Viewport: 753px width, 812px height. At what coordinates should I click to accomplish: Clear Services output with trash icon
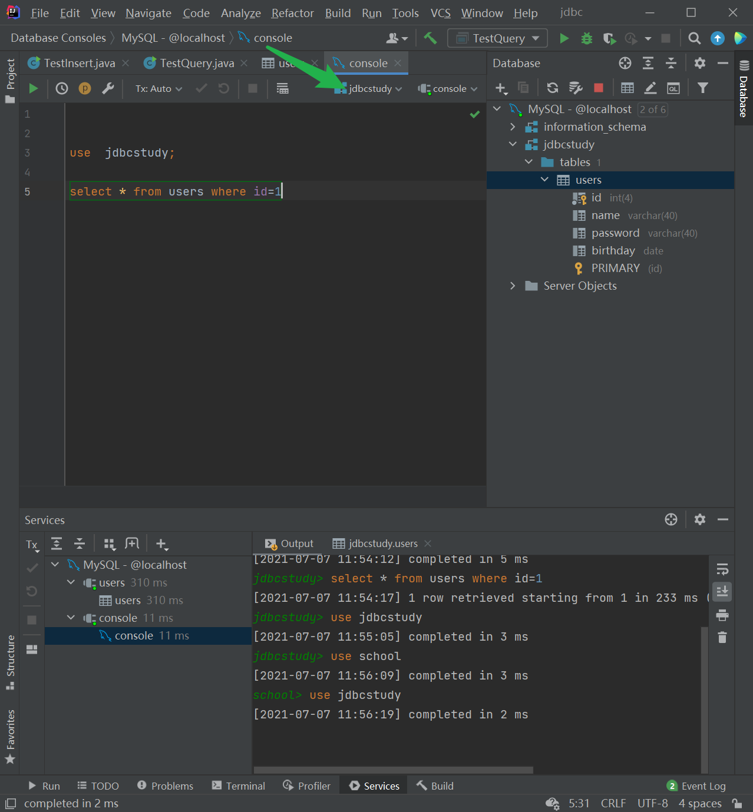pyautogui.click(x=722, y=637)
